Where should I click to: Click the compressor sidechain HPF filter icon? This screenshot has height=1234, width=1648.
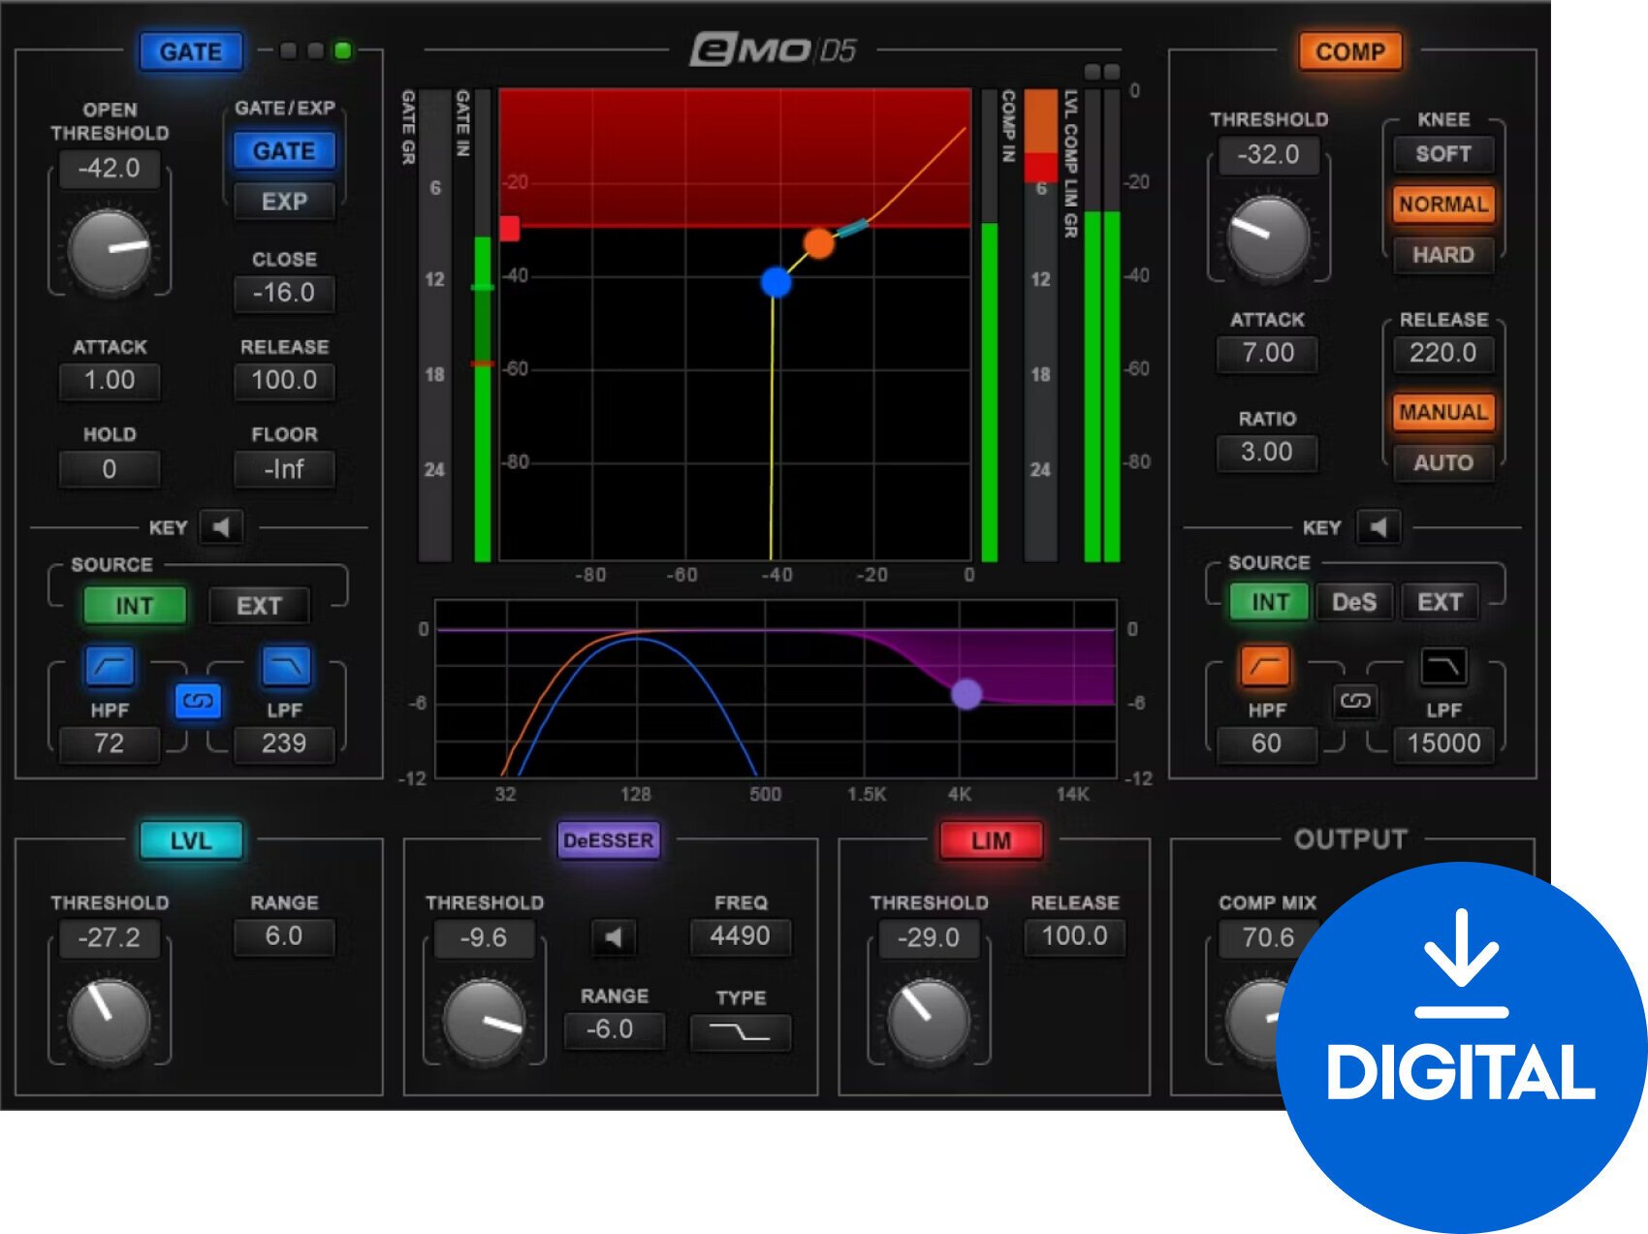click(1266, 666)
